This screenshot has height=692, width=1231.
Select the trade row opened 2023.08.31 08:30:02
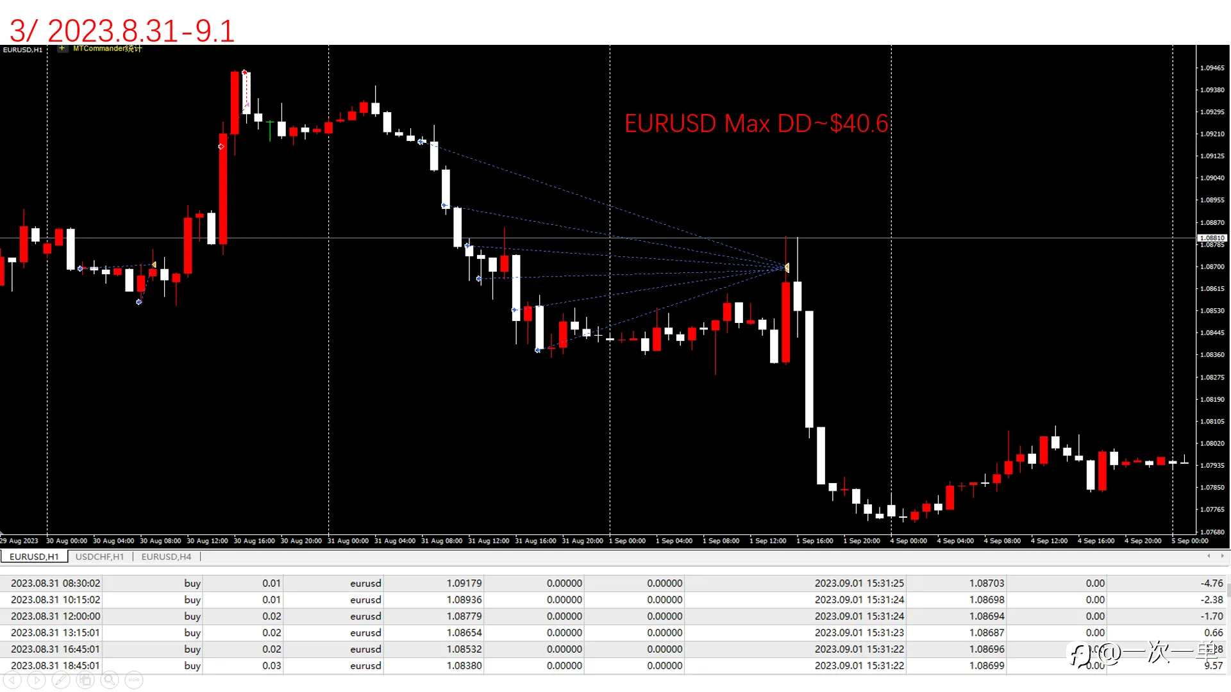point(614,583)
